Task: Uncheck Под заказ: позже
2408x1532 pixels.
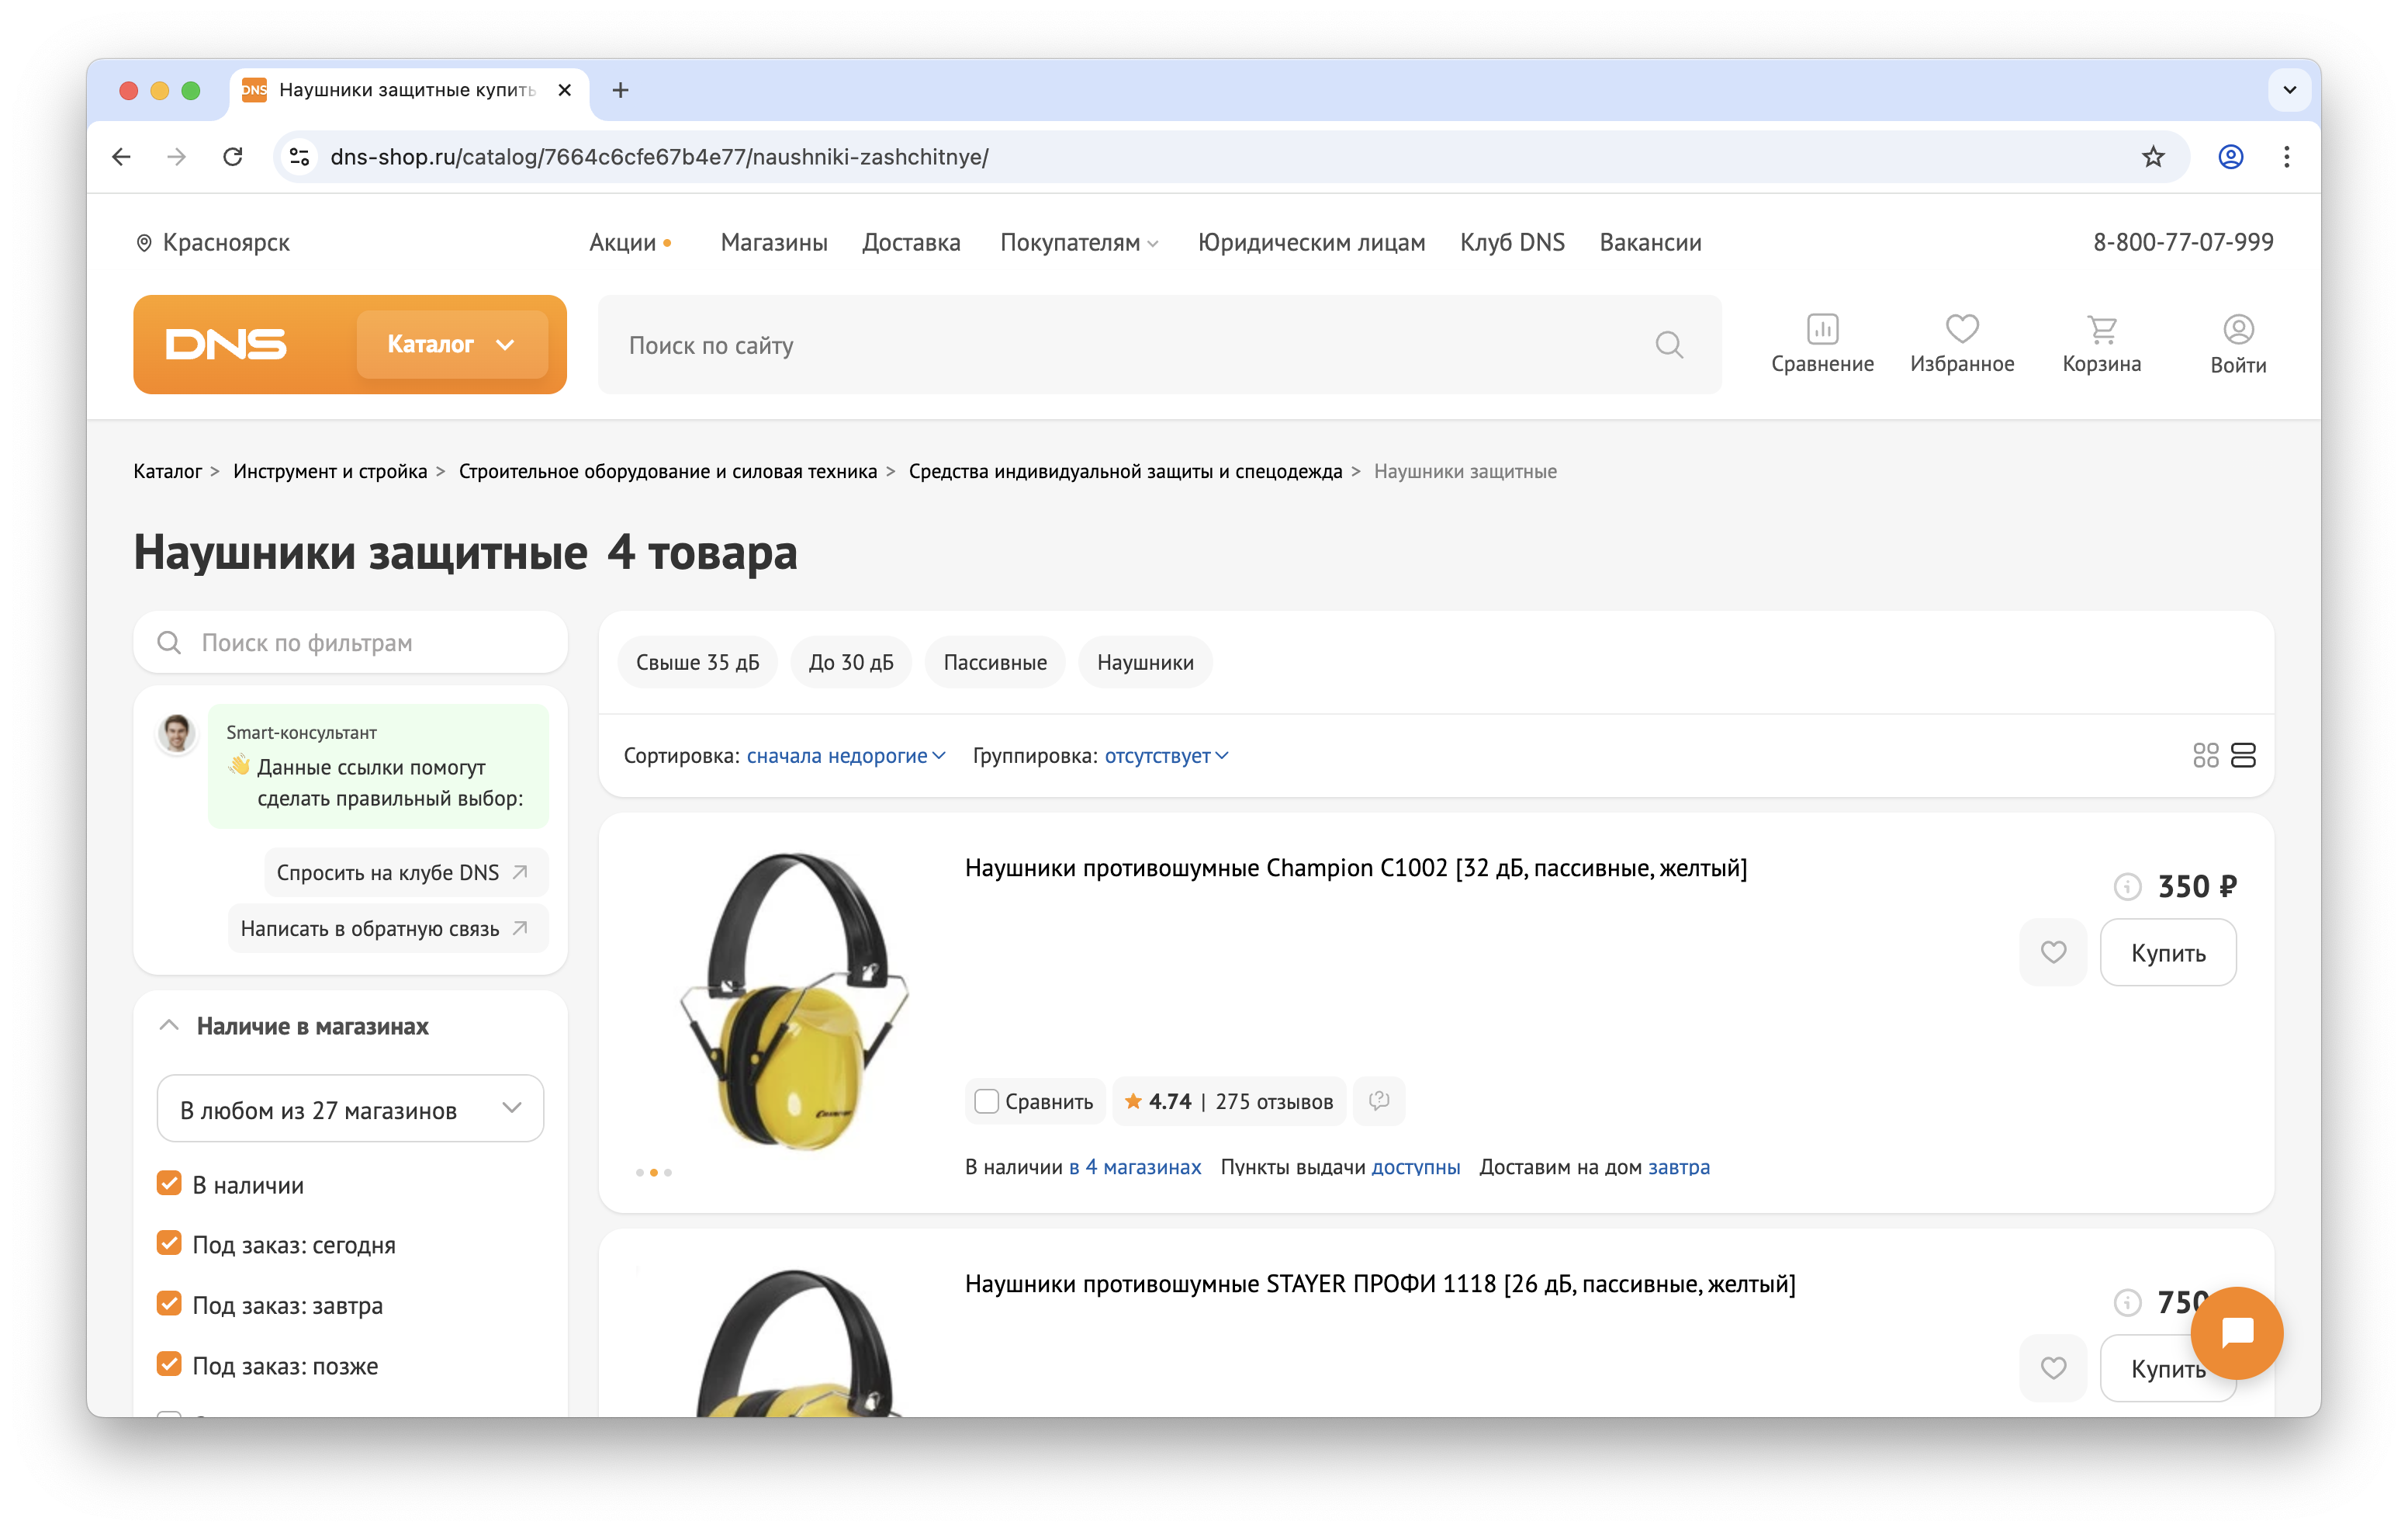Action: (169, 1364)
